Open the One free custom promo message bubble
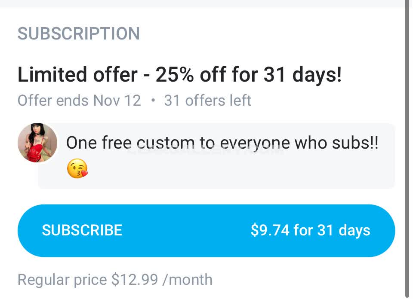 tap(216, 156)
